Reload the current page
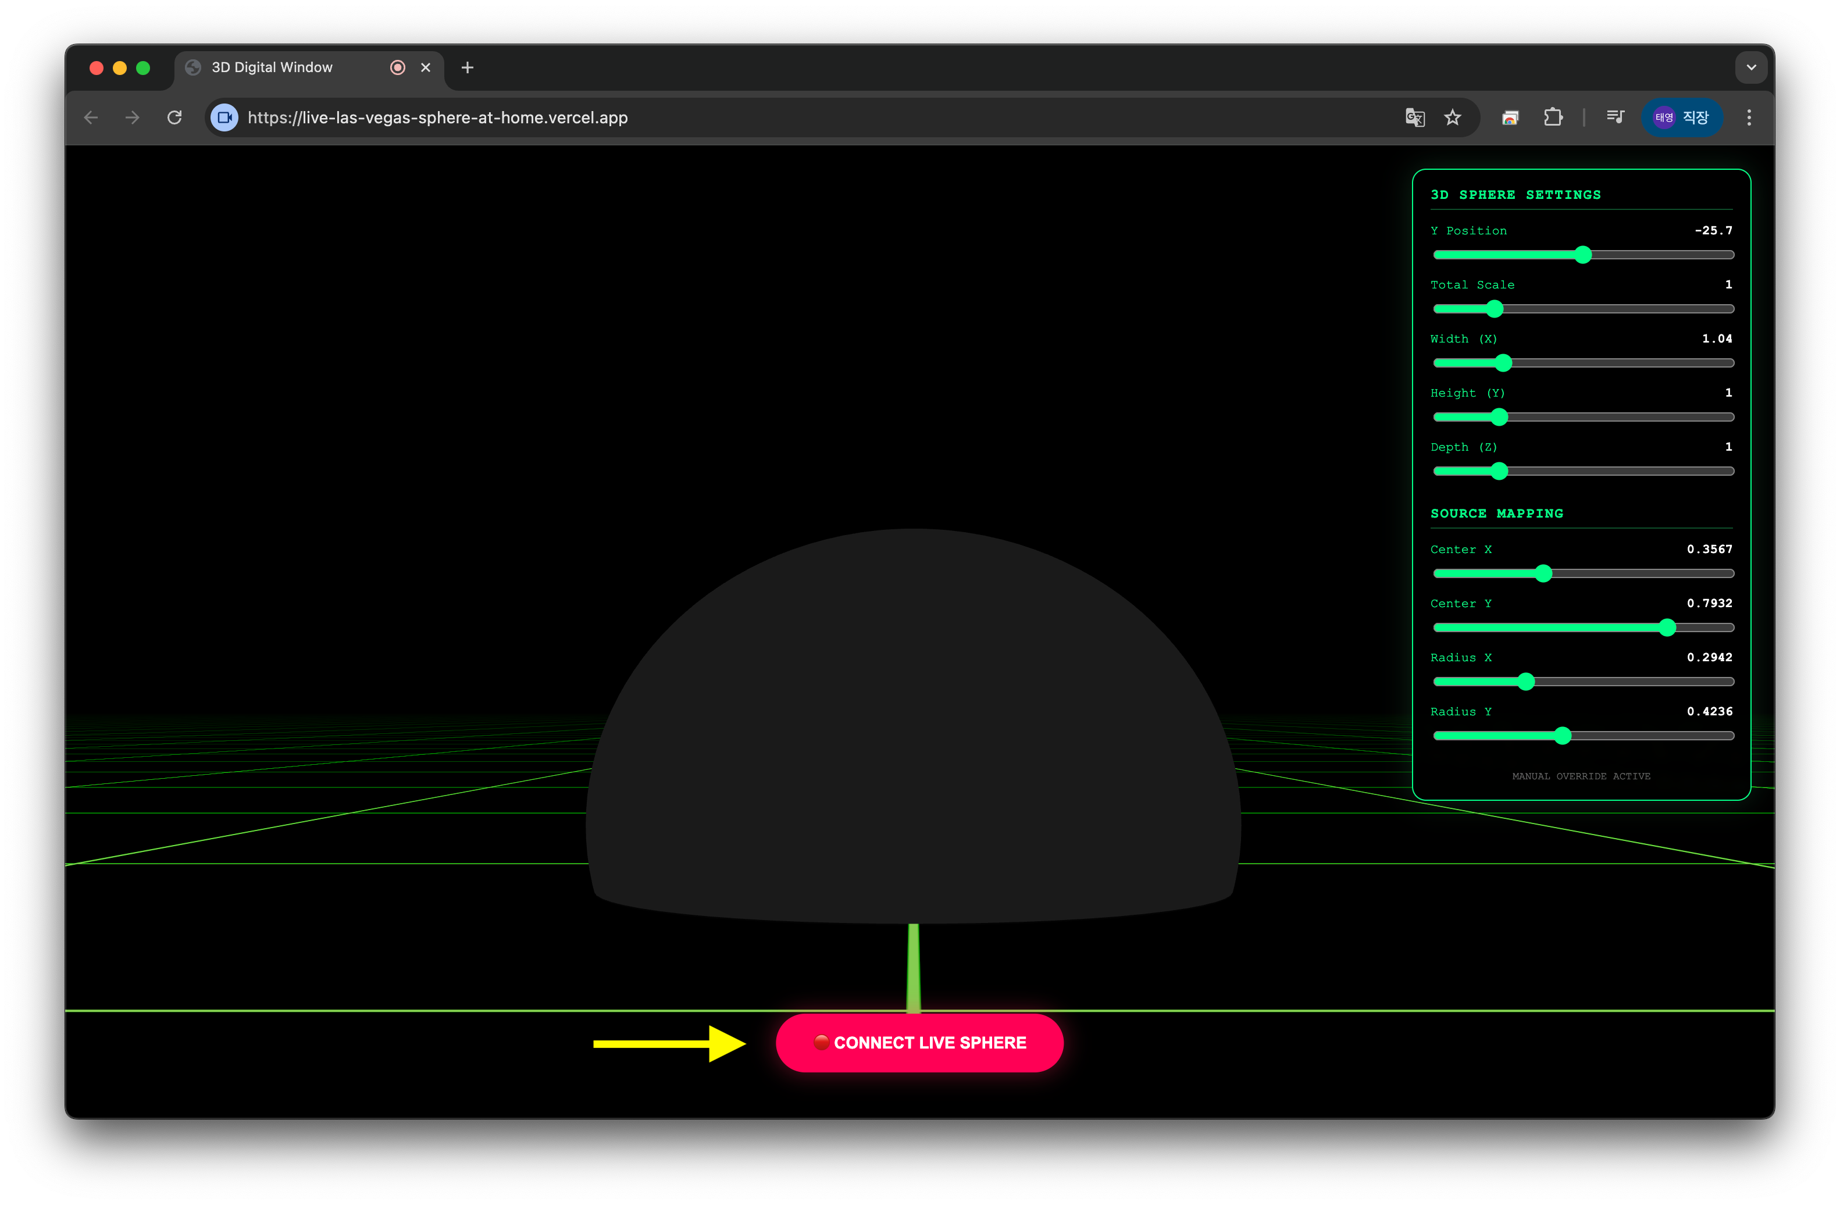This screenshot has height=1205, width=1840. [174, 117]
